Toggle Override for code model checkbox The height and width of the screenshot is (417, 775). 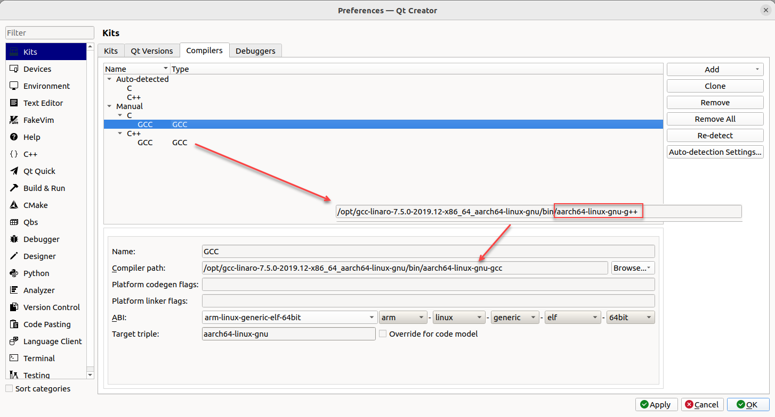pyautogui.click(x=383, y=334)
